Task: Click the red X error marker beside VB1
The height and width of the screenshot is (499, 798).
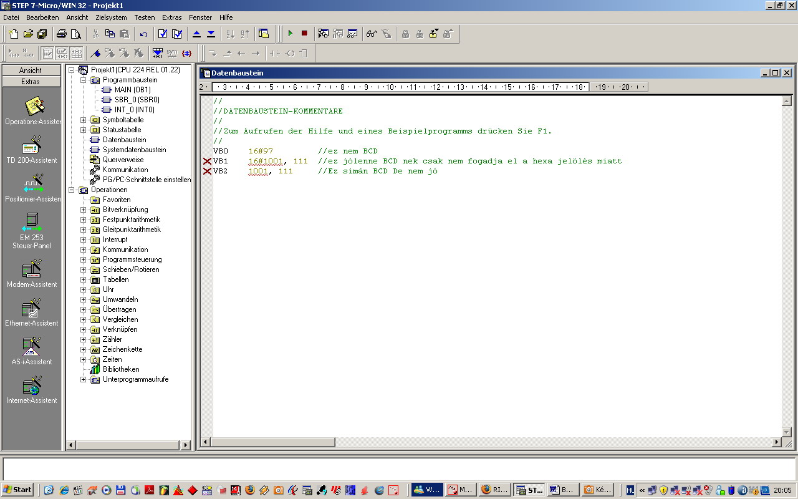Action: 207,161
